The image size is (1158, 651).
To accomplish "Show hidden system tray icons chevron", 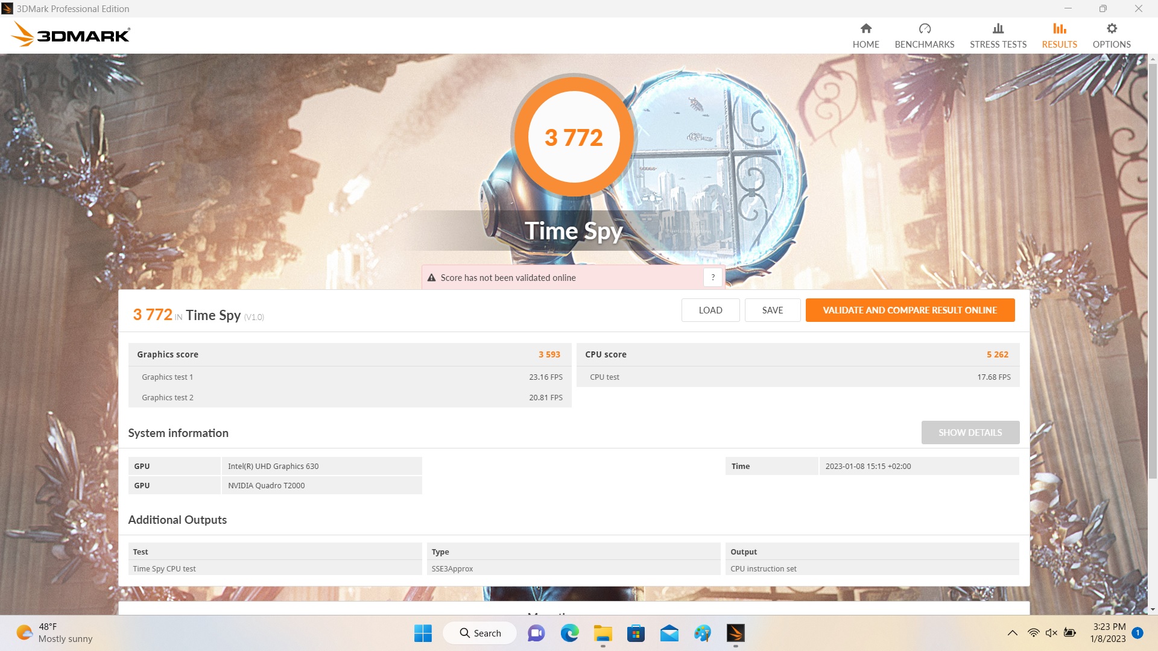I will [x=1012, y=633].
